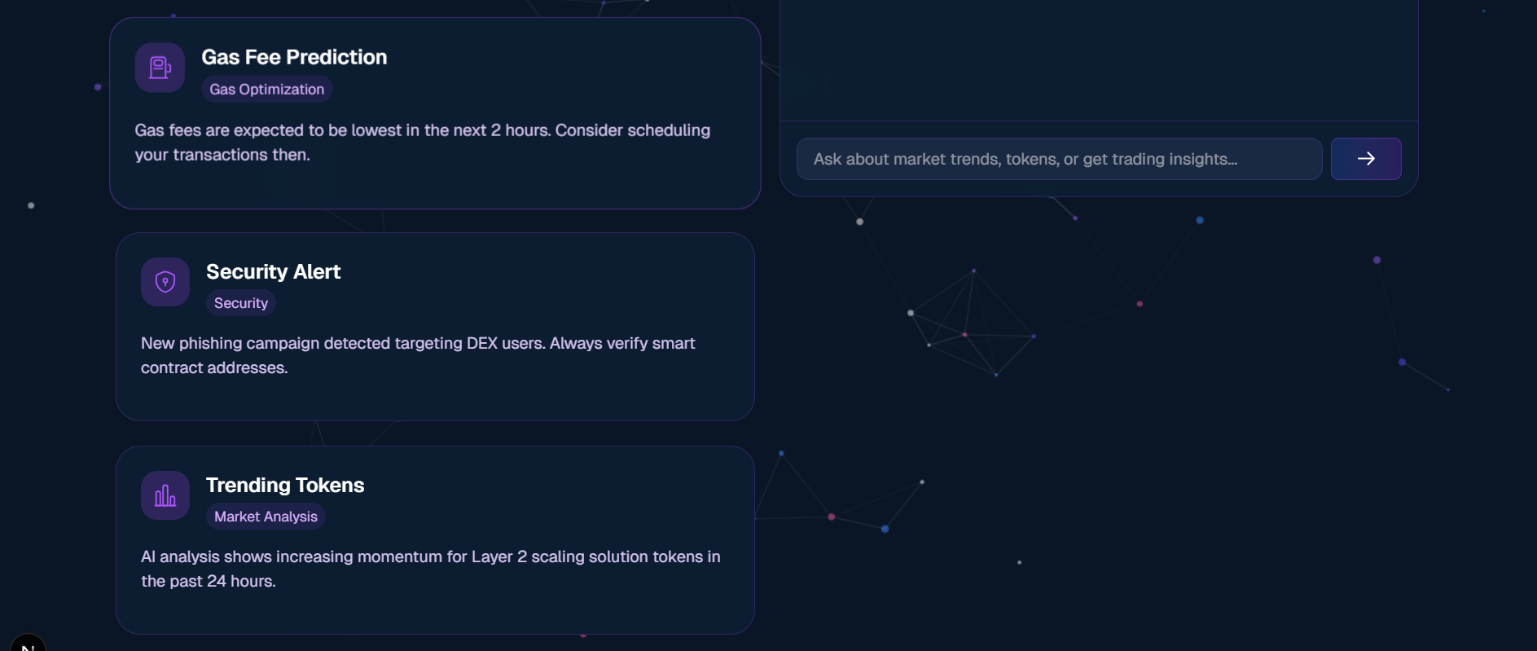
Task: Open the Security Alert heading
Action: click(273, 271)
